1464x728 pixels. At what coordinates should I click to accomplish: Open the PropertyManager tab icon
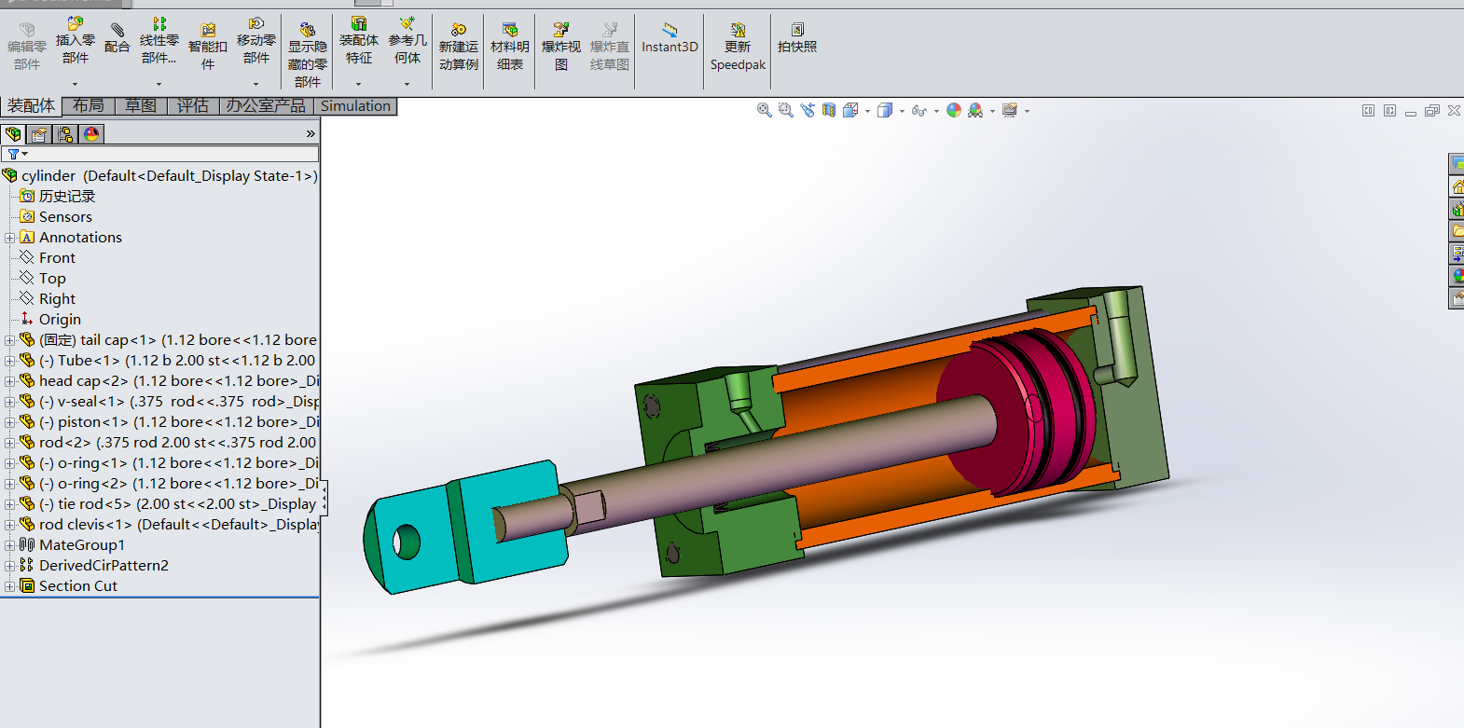39,134
